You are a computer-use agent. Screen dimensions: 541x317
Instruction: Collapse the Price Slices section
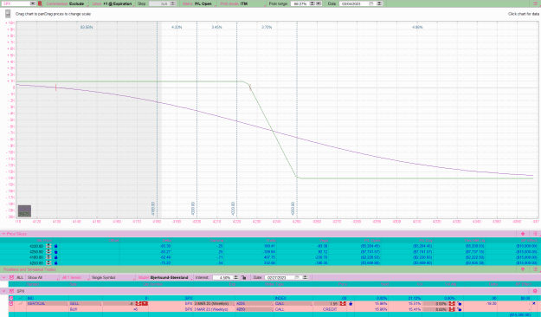tap(3, 234)
